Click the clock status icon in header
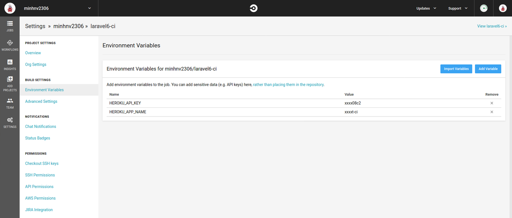512x218 pixels. 484,8
